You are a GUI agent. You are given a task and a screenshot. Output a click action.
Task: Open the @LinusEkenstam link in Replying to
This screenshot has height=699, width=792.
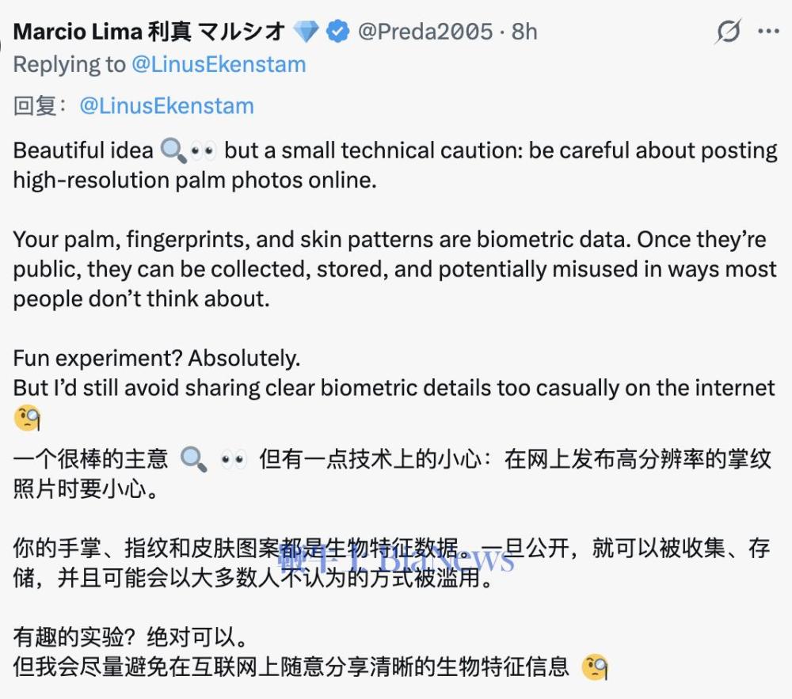click(220, 64)
